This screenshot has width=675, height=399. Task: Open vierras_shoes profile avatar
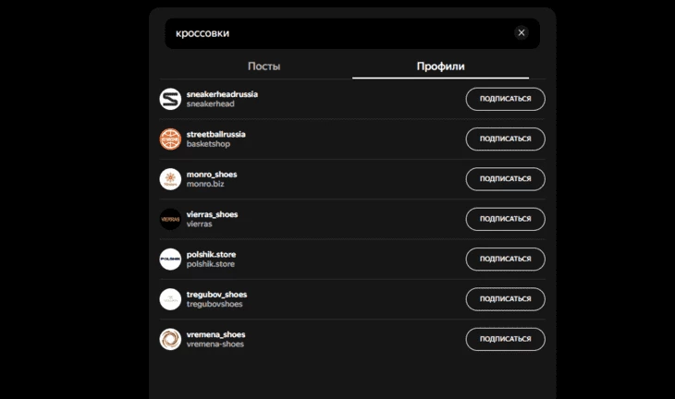(x=170, y=219)
